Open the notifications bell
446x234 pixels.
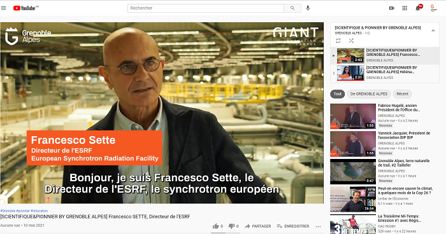click(418, 8)
